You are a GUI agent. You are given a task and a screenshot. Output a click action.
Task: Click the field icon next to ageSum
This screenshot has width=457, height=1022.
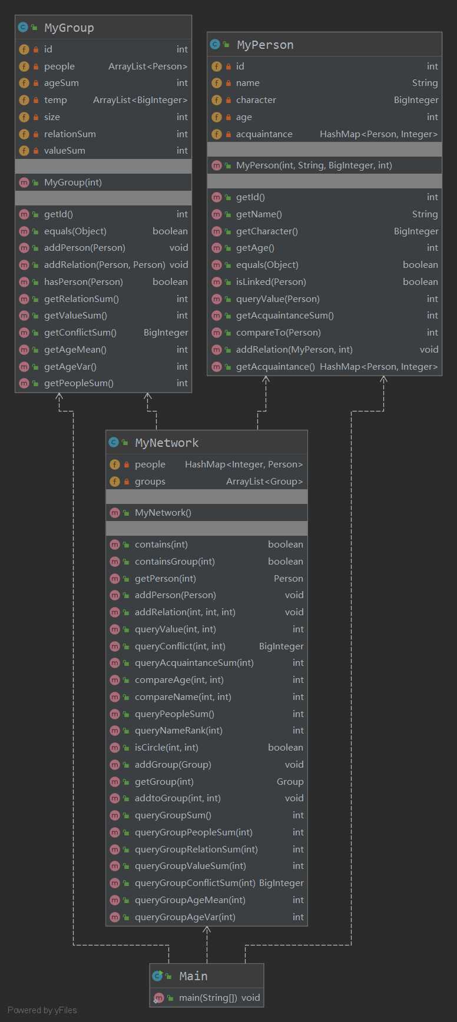pos(24,83)
